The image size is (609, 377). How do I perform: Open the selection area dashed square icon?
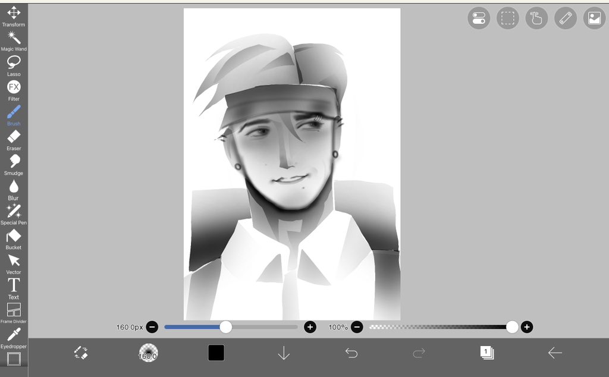click(x=508, y=18)
